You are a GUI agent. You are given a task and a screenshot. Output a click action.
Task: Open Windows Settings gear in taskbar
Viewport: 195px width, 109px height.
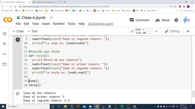(x=134, y=106)
